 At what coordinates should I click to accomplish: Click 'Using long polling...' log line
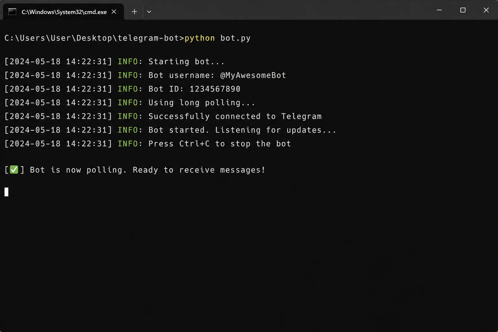click(x=202, y=102)
